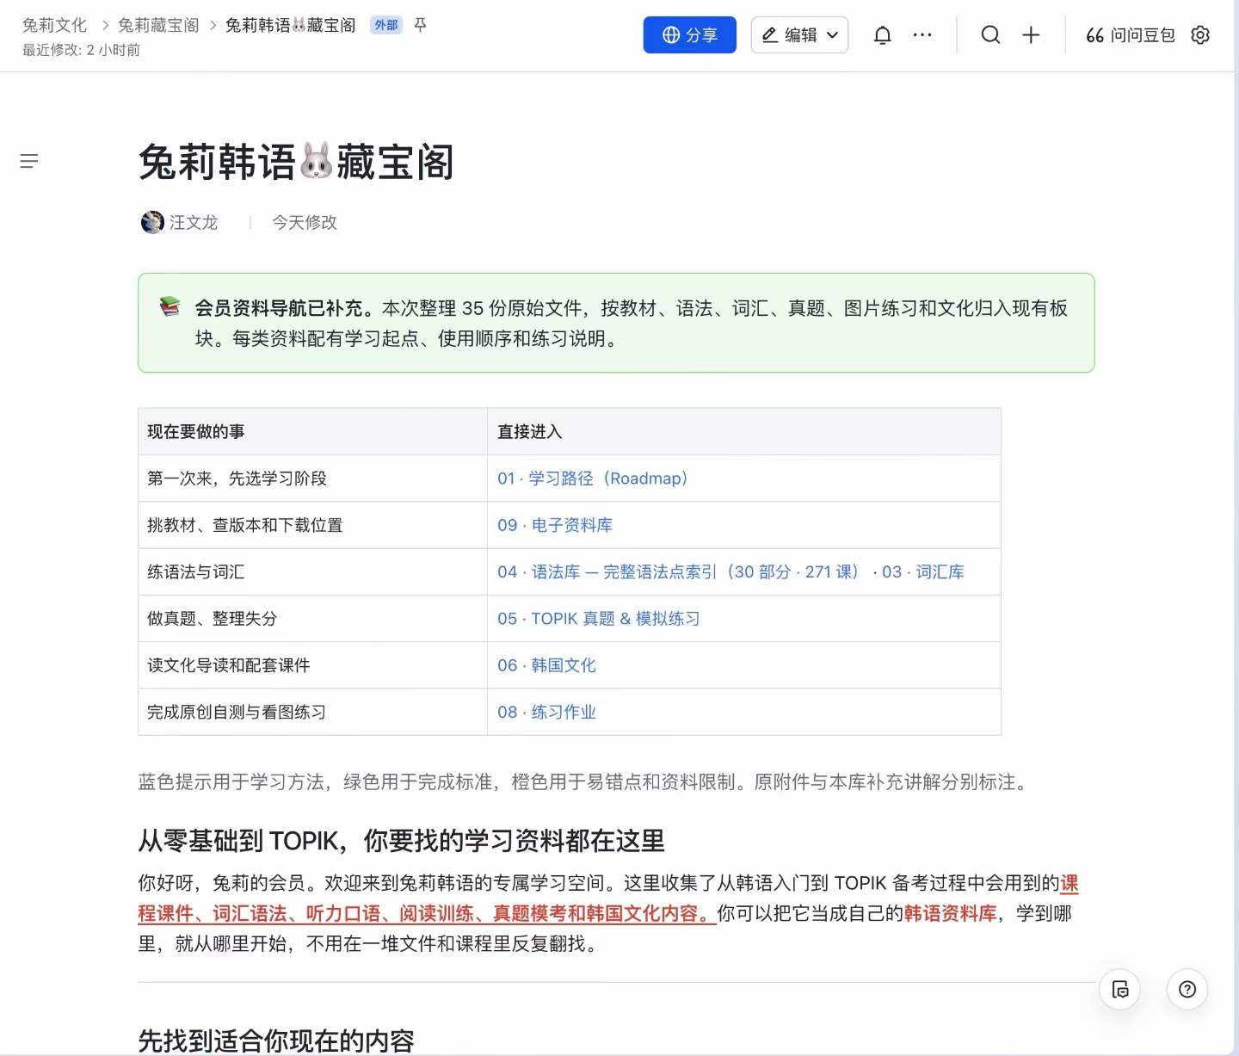Click the search magnifier icon
The width and height of the screenshot is (1239, 1056).
point(990,35)
